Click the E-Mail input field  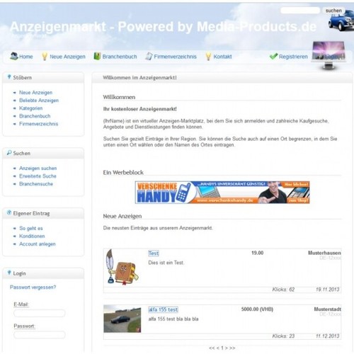pos(40,314)
